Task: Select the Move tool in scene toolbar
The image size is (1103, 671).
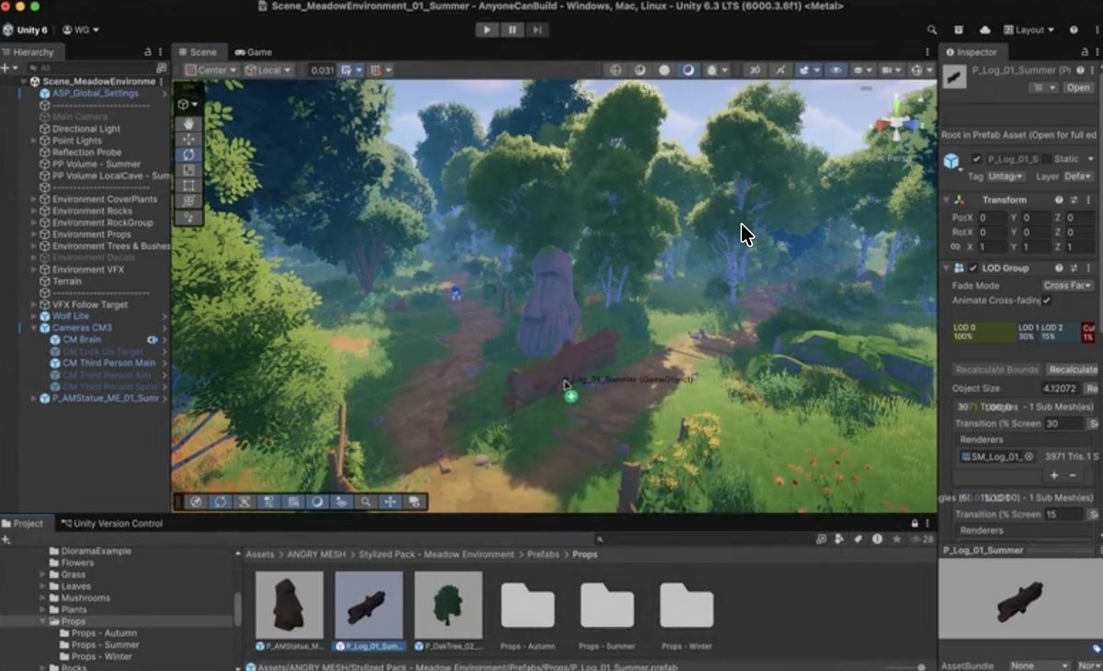Action: 188,139
